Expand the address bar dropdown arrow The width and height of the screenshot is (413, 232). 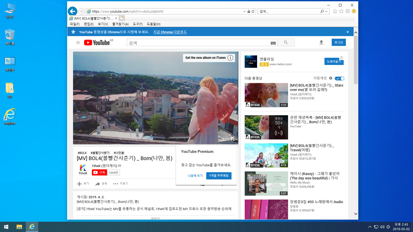click(x=244, y=11)
